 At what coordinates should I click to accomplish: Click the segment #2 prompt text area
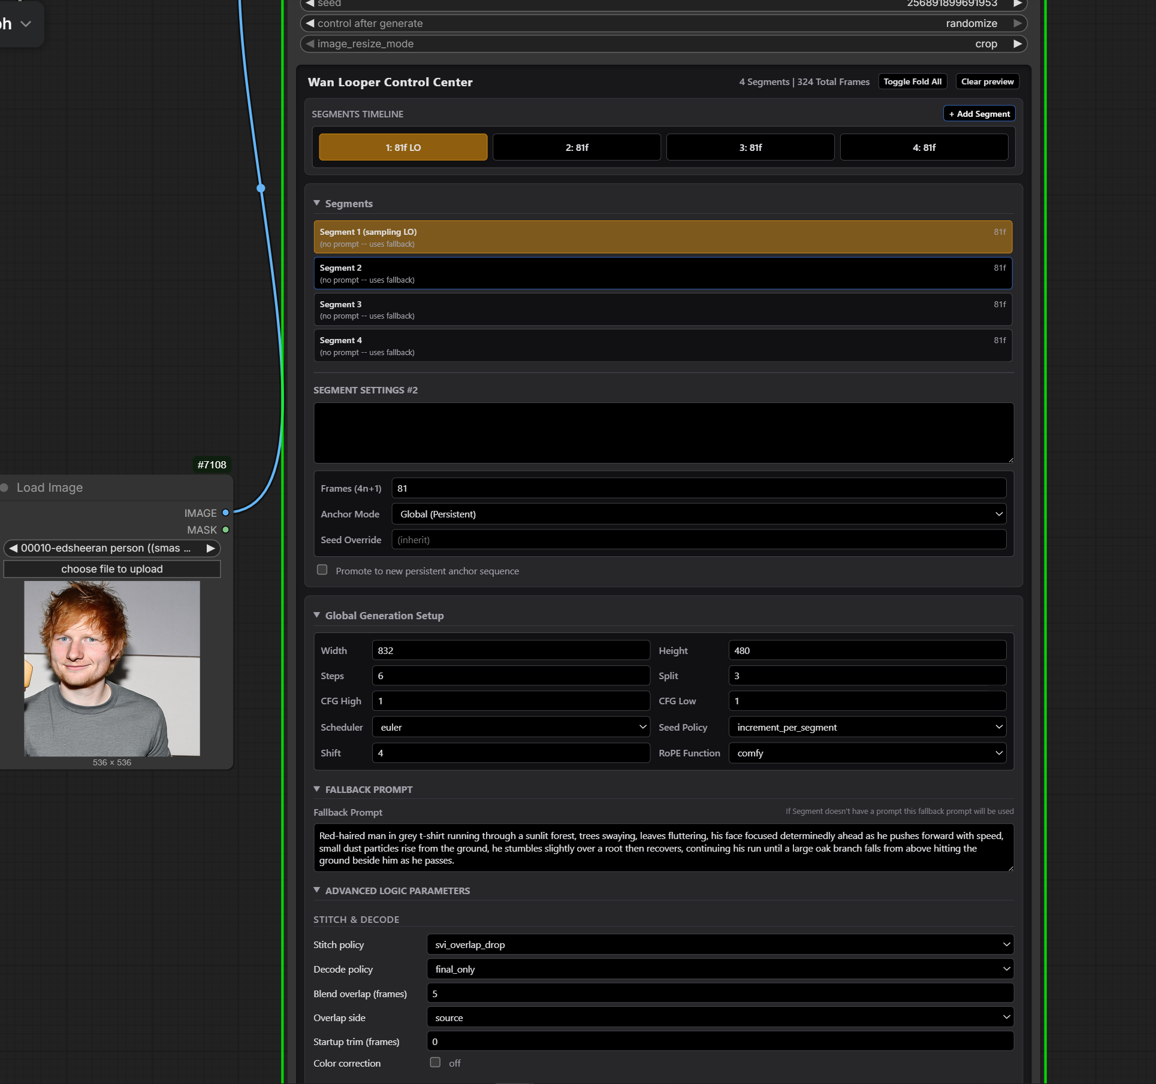(664, 433)
